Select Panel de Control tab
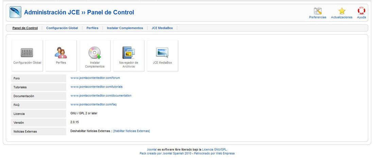374x158 pixels. pyautogui.click(x=25, y=28)
